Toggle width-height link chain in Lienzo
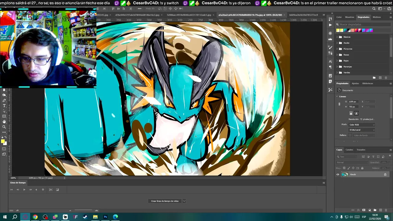Image resolution: width=393 pixels, height=221 pixels. point(339,104)
